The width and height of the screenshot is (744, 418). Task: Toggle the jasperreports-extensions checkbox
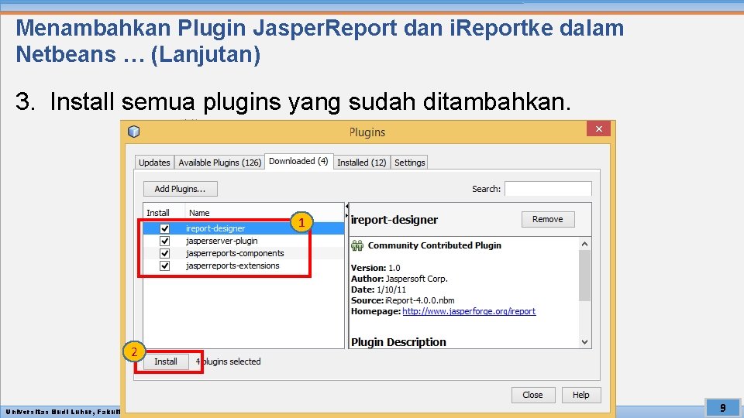click(x=164, y=266)
